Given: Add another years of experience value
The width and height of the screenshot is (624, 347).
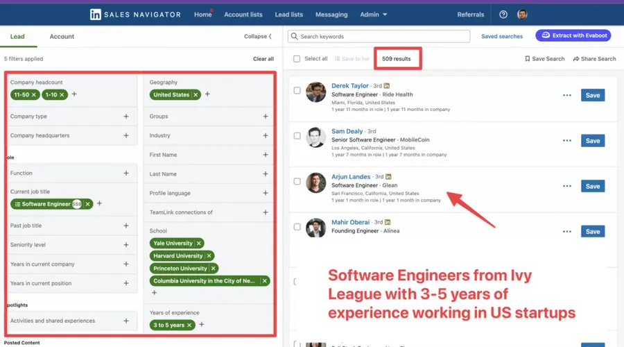Looking at the screenshot, I should coord(202,325).
